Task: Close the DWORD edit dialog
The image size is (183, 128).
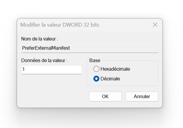Action: click(x=155, y=25)
